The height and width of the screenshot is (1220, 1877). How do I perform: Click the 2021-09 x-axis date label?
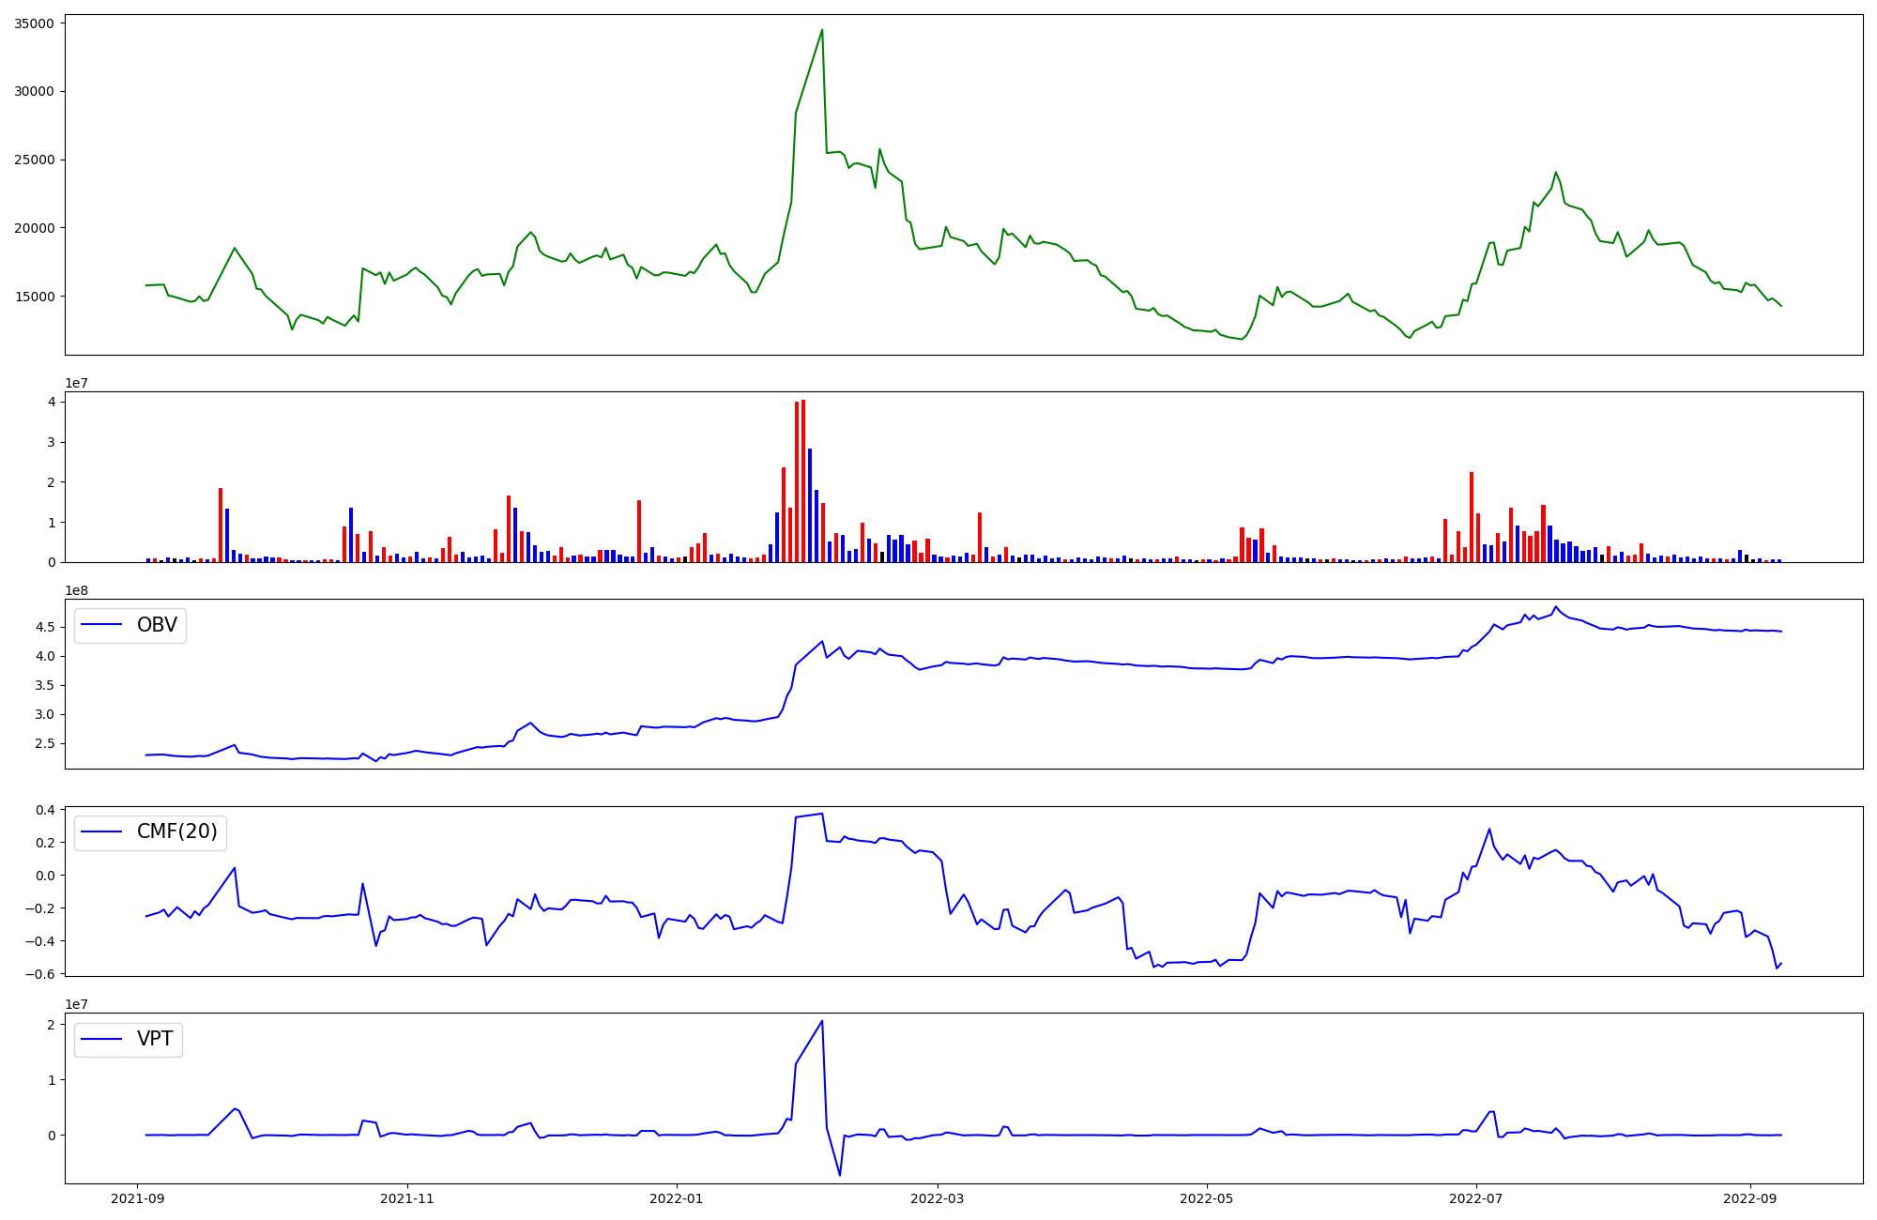pos(138,1198)
